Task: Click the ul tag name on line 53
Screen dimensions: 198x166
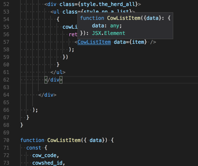Action: [57, 12]
